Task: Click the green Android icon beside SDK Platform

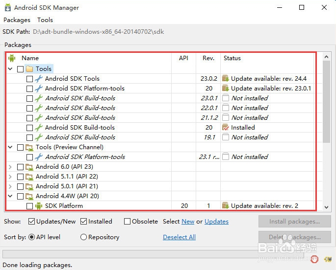Action: [39, 206]
